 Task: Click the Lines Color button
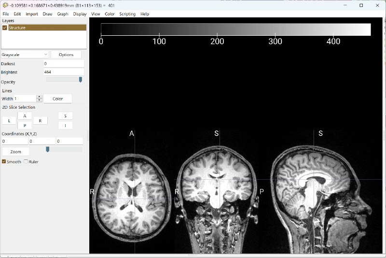click(x=57, y=99)
